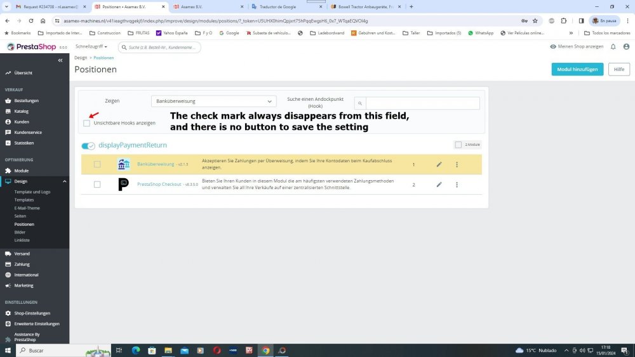This screenshot has width=635, height=357.
Task: Open Shop-Einstellungen in sidebar
Action: (32, 313)
